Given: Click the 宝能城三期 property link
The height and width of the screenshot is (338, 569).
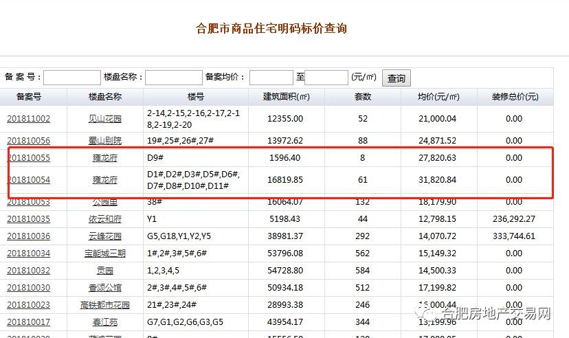Looking at the screenshot, I should click(x=105, y=253).
